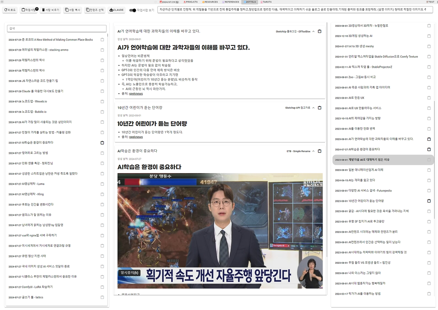This screenshot has height=310, width=438.
Task: Add 에미넴의 제텔카스텐 - stacking ammo via clipboard icon
Action: pyautogui.click(x=102, y=50)
